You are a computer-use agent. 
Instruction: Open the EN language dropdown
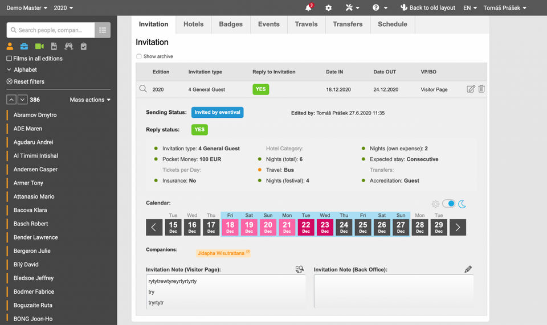tap(470, 7)
